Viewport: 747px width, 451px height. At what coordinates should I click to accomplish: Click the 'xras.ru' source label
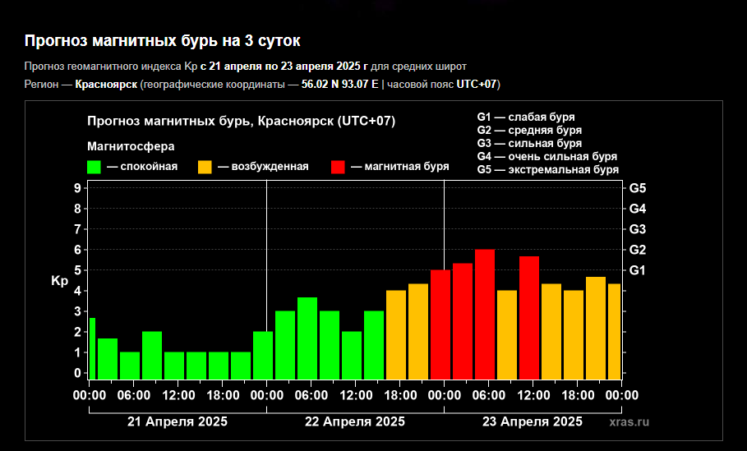[x=629, y=421]
